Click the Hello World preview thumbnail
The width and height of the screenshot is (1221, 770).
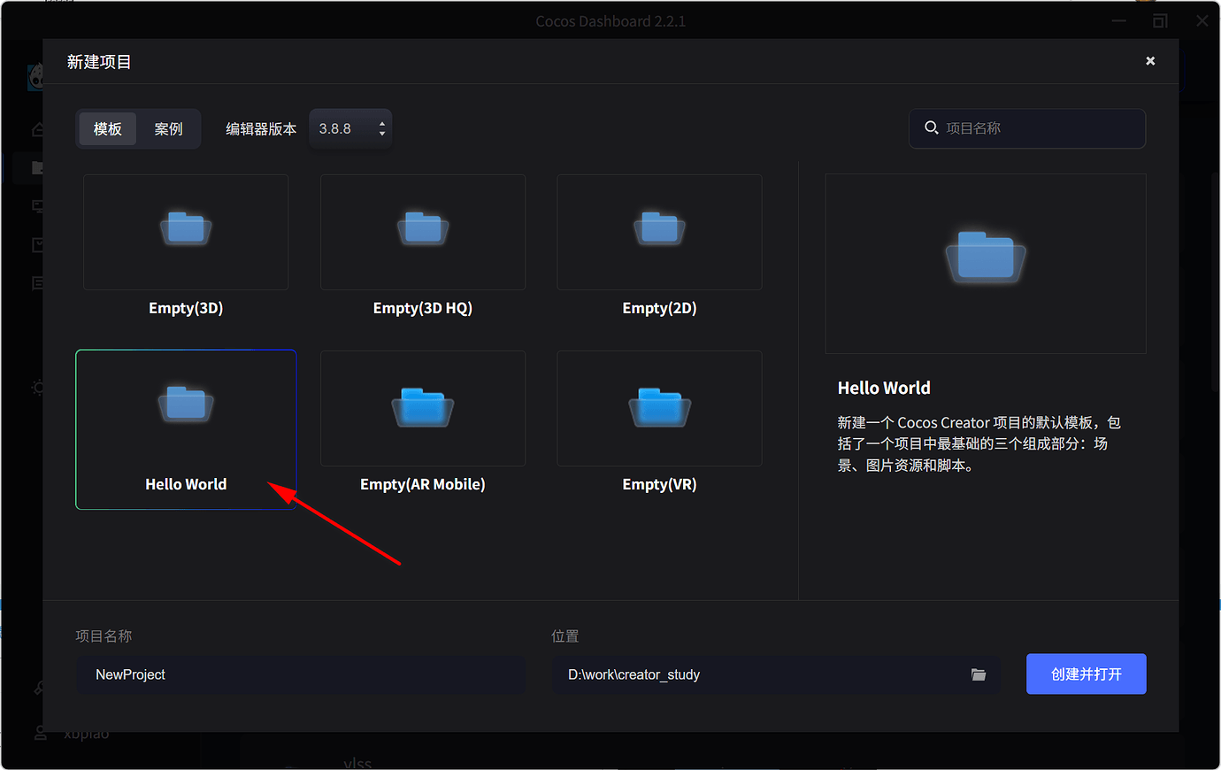tap(986, 264)
